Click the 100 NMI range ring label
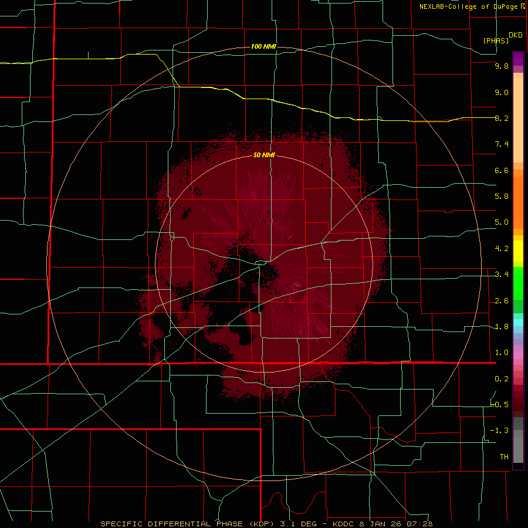 [x=263, y=46]
